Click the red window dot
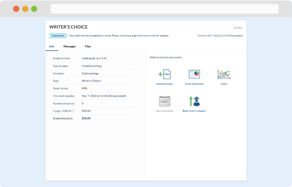This screenshot has width=292, height=187. point(16,9)
